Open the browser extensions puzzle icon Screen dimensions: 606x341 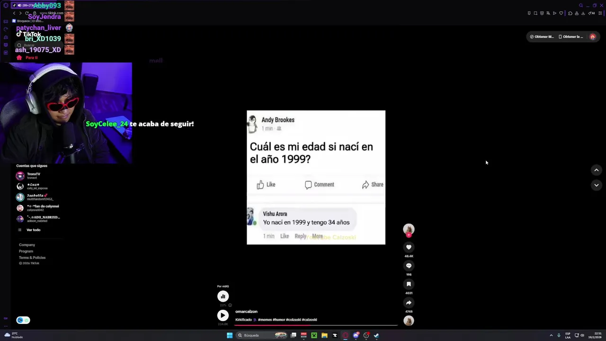pyautogui.click(x=570, y=13)
